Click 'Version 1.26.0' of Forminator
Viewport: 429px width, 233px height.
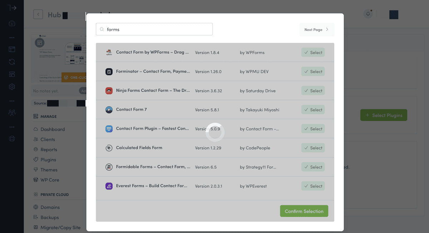tap(208, 72)
